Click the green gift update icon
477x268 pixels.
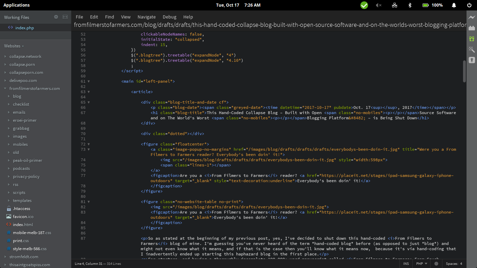click(x=472, y=39)
